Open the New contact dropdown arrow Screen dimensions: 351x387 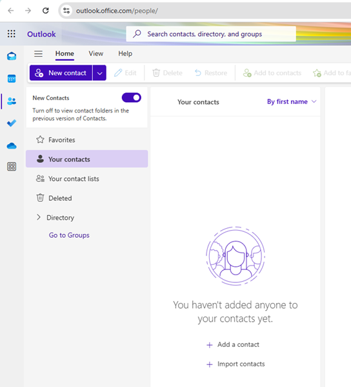click(x=99, y=73)
